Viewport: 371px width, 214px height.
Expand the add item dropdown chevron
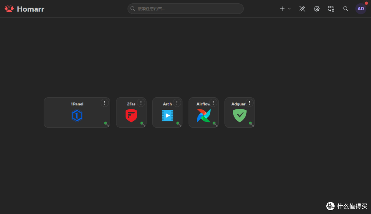coord(289,9)
